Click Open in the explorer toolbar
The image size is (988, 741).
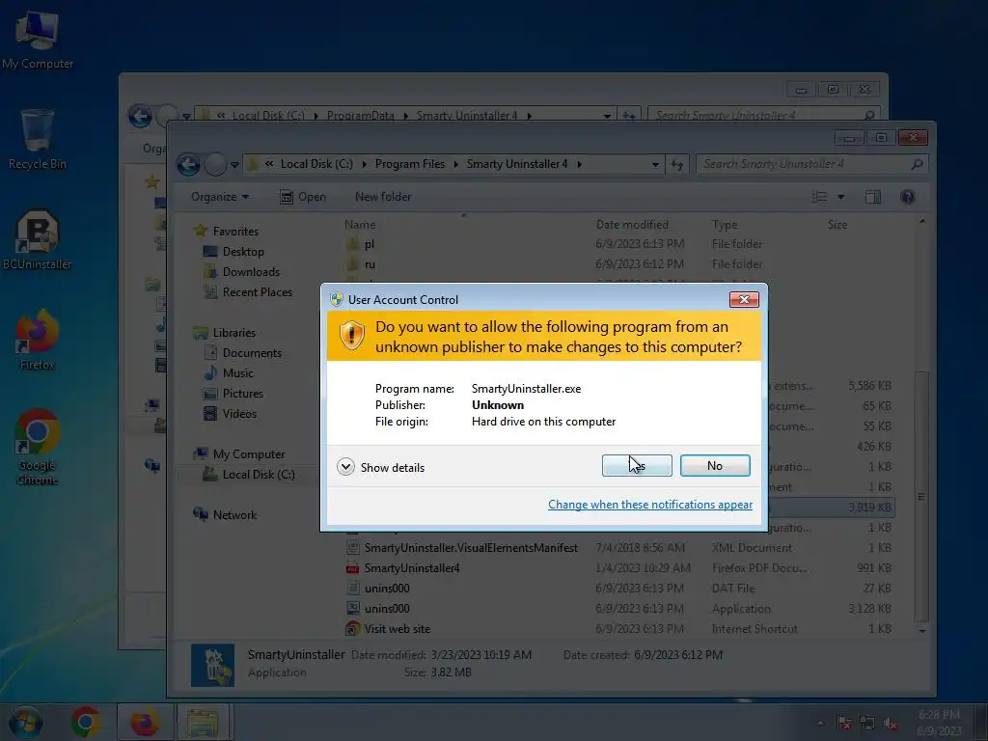tap(303, 197)
